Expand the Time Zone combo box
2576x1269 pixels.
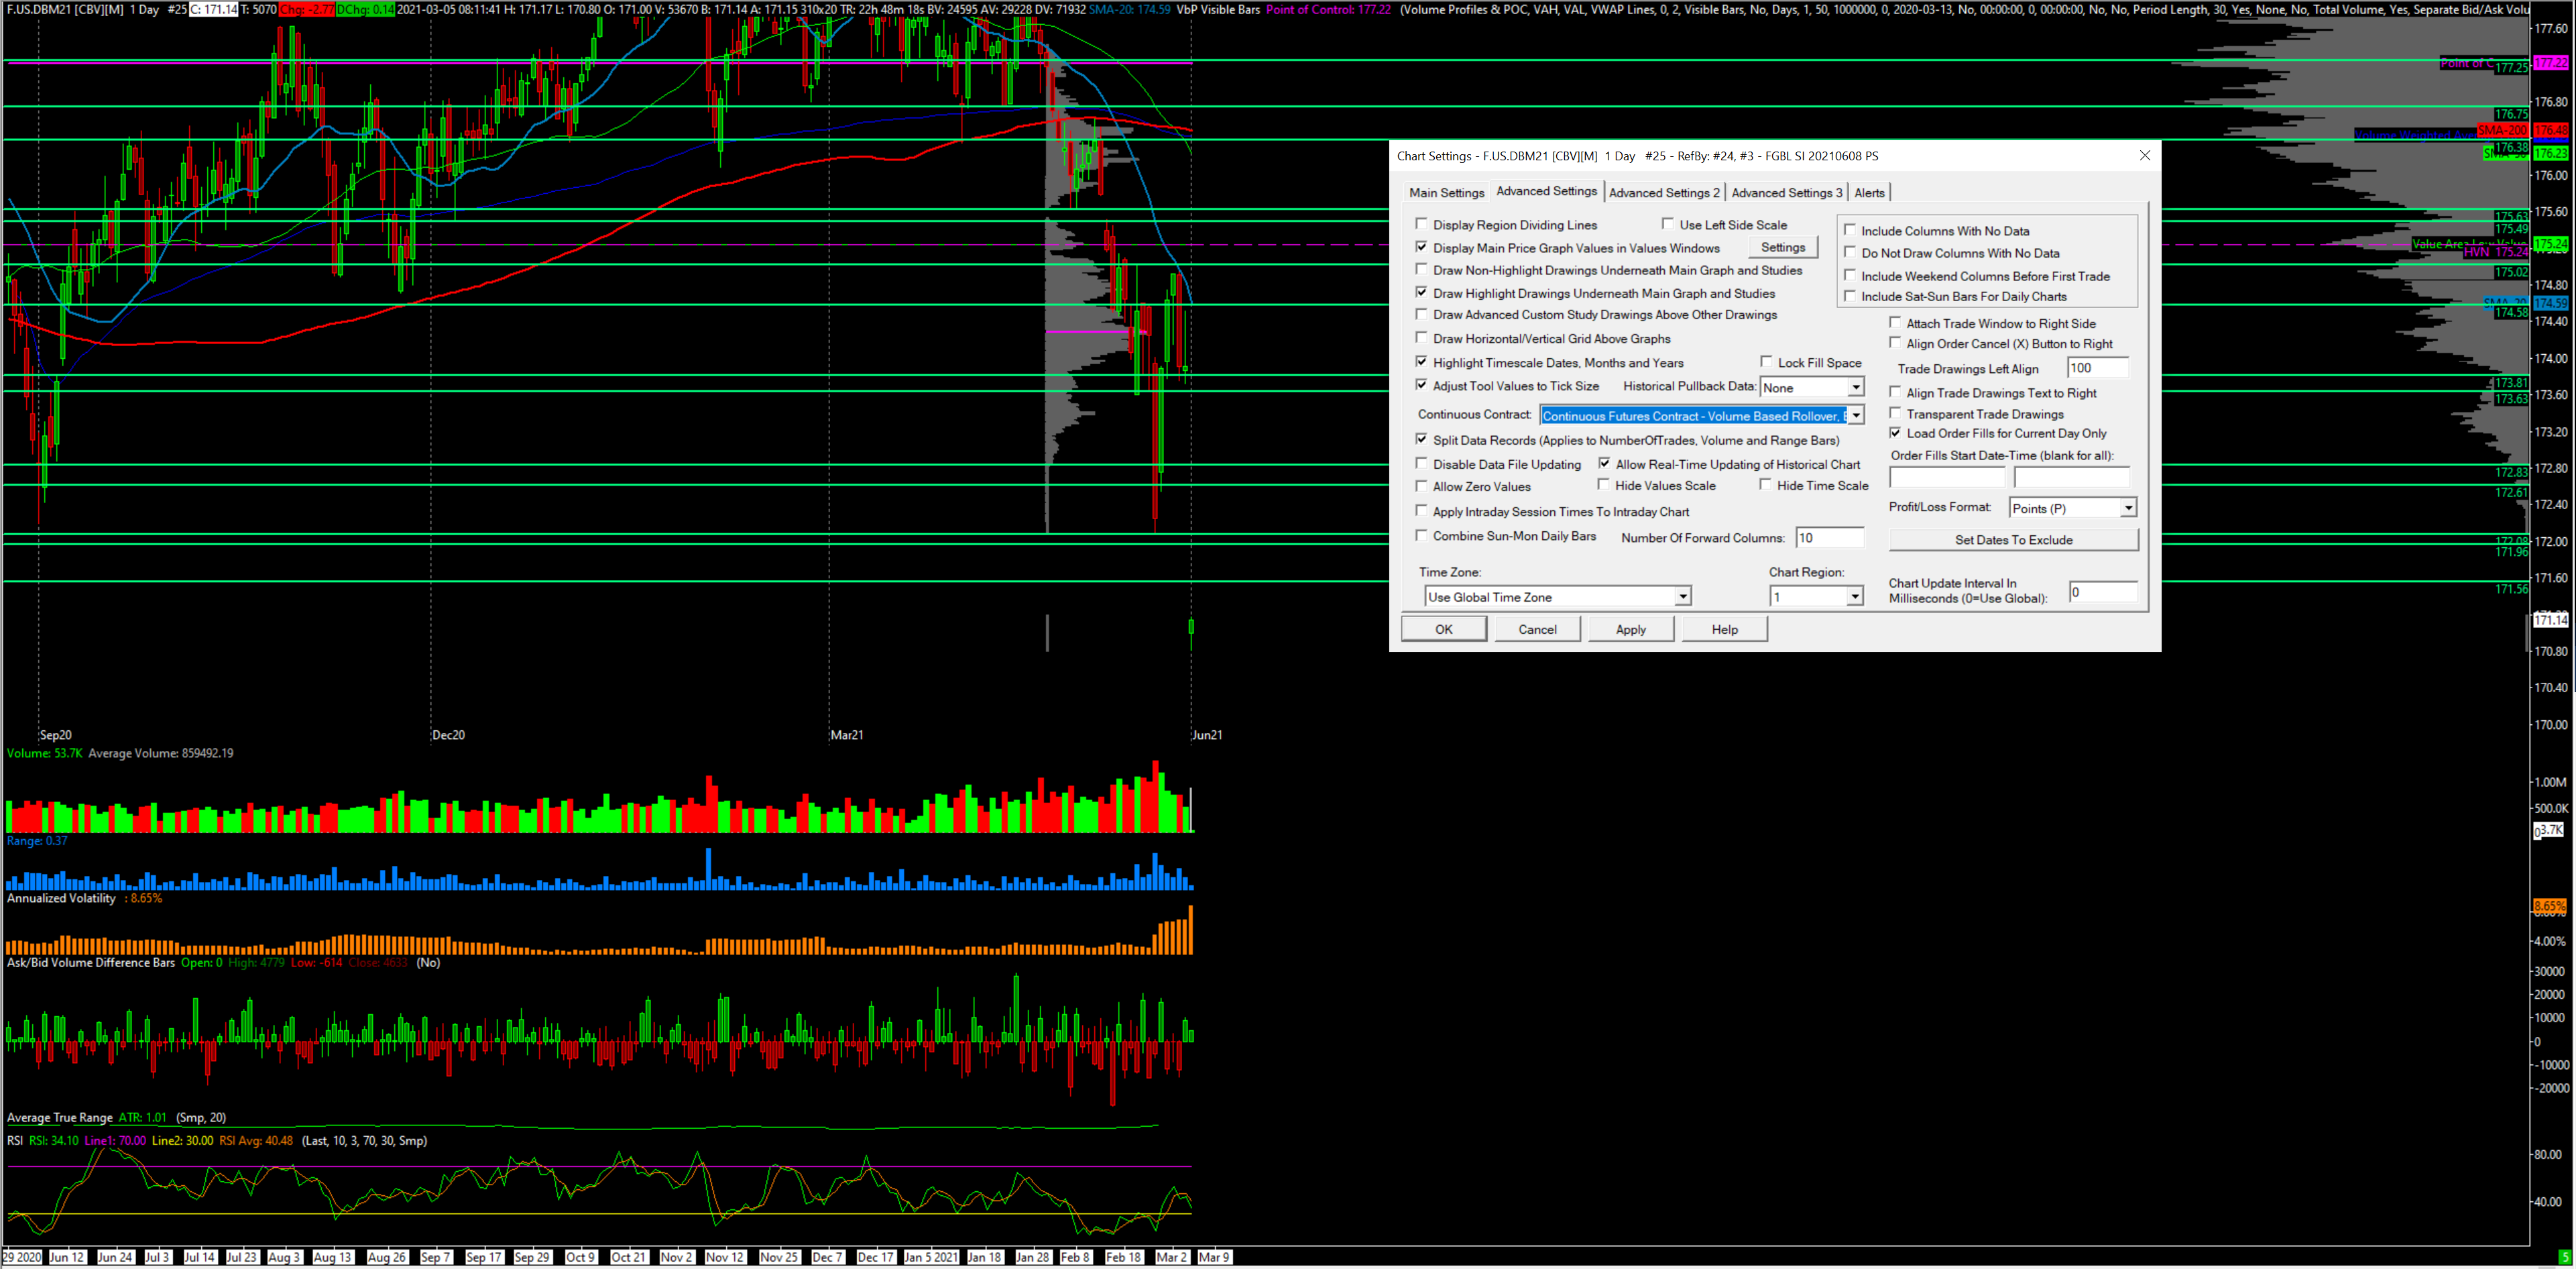click(x=1682, y=597)
